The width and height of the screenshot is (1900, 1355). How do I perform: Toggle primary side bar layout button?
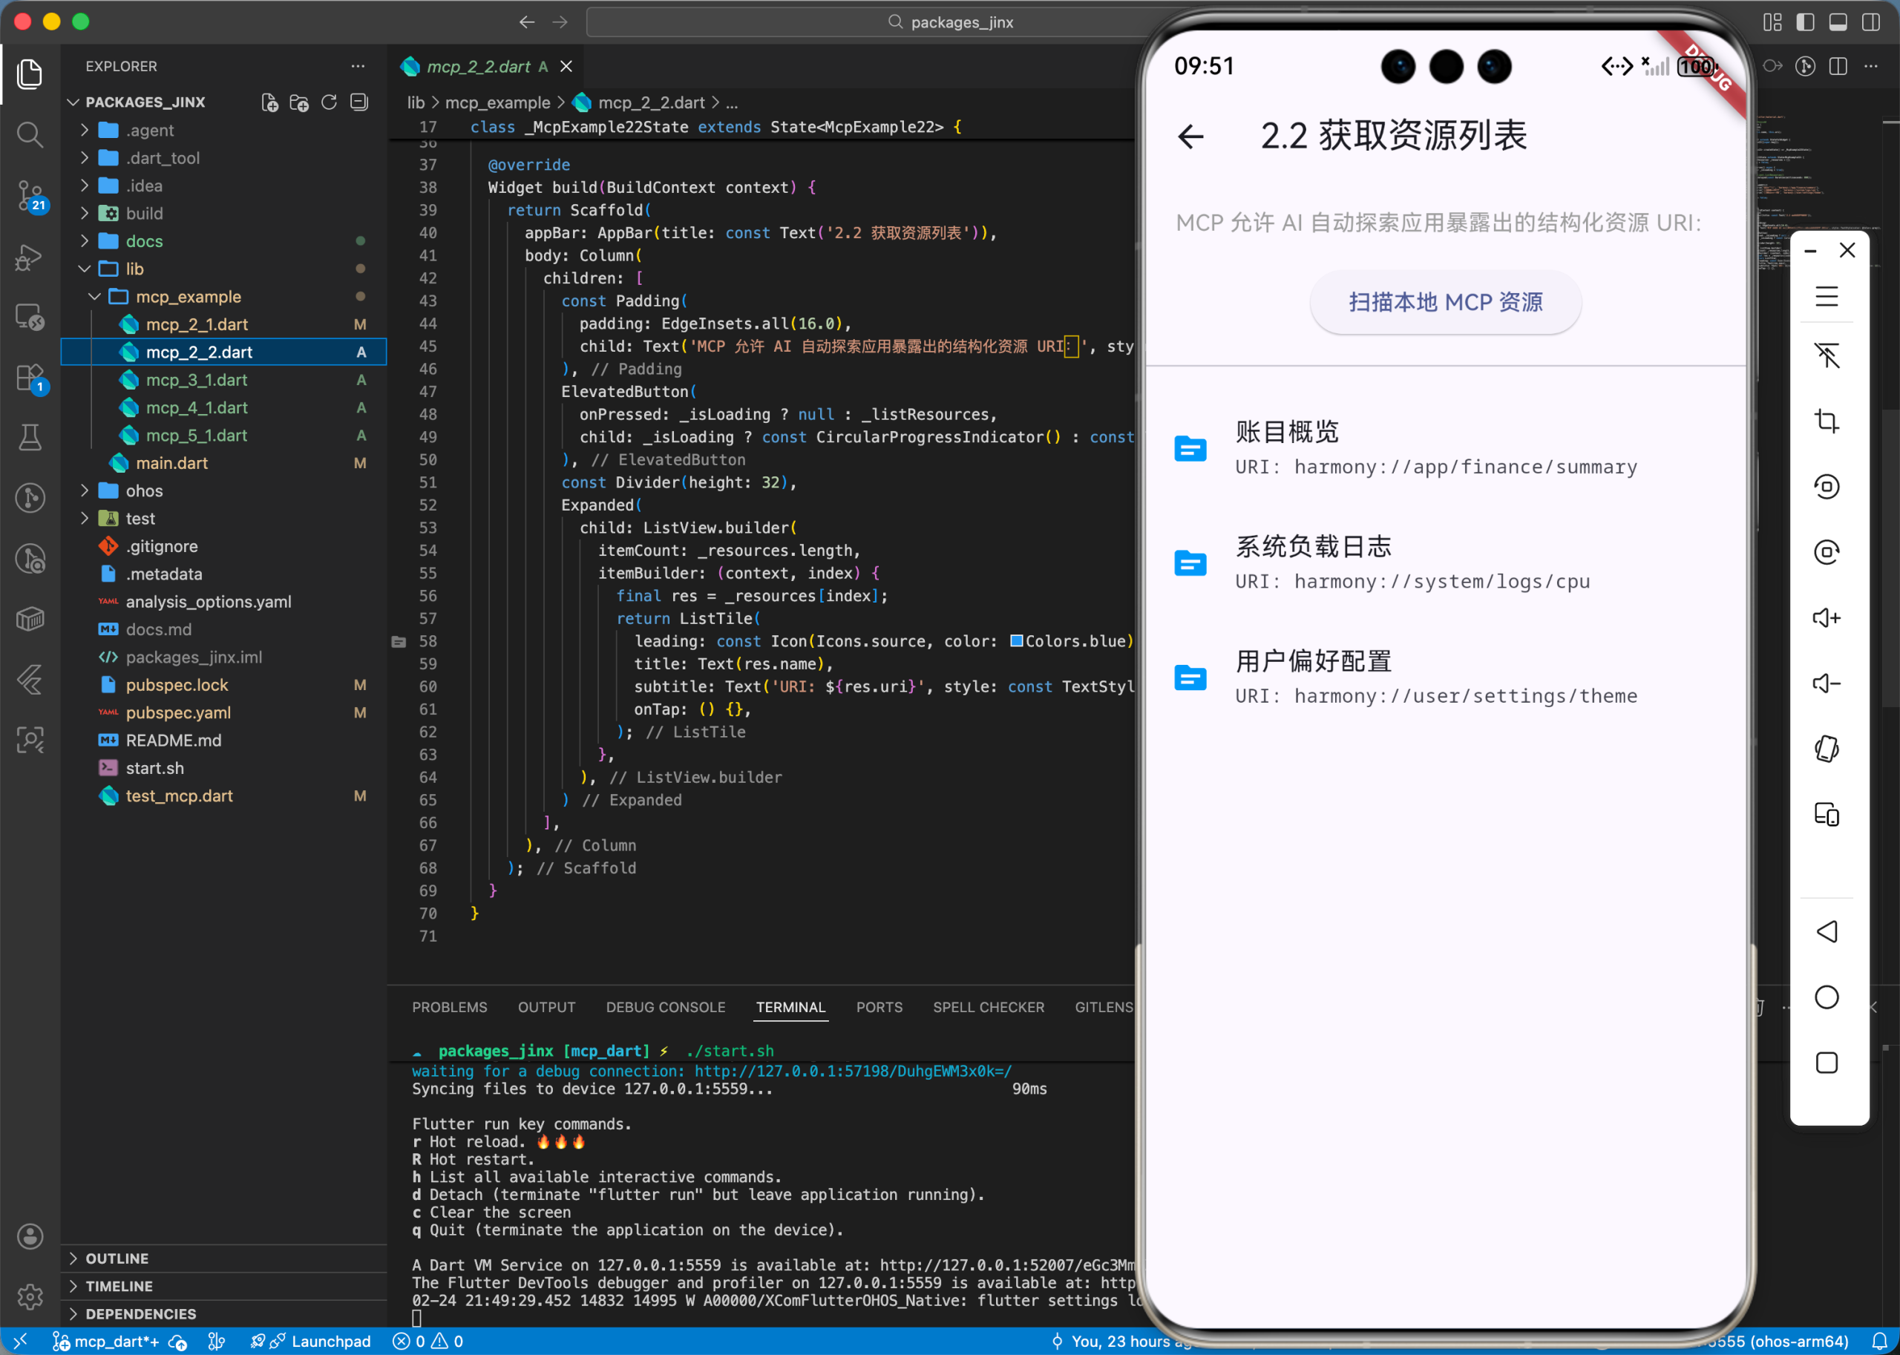point(1805,22)
